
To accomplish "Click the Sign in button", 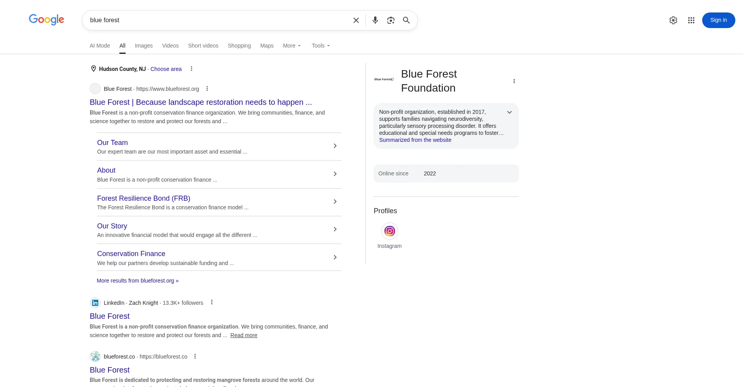I will pos(719,20).
